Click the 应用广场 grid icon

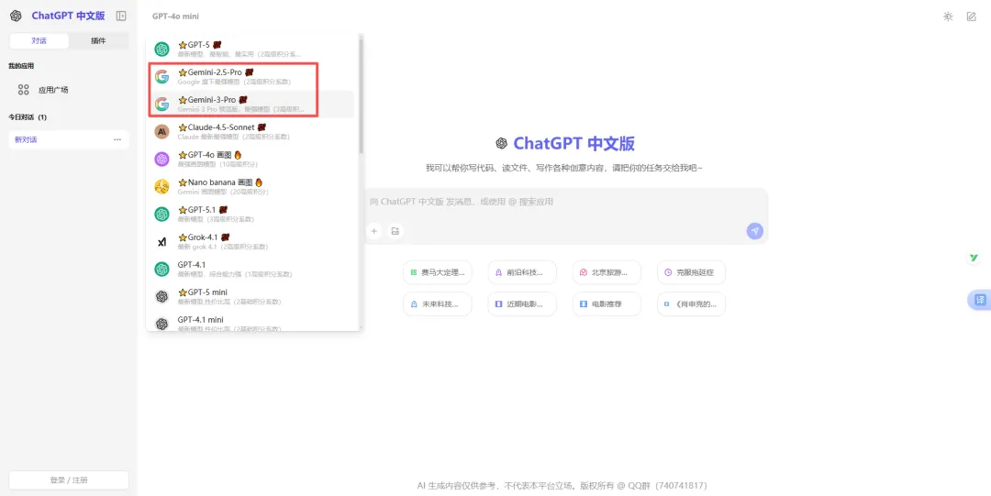coord(23,90)
